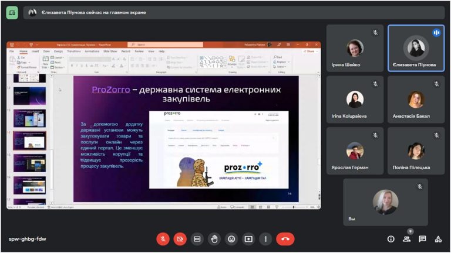This screenshot has width=451, height=253.
Task: Switch to the Insert ribbon tab
Action: [x=35, y=52]
